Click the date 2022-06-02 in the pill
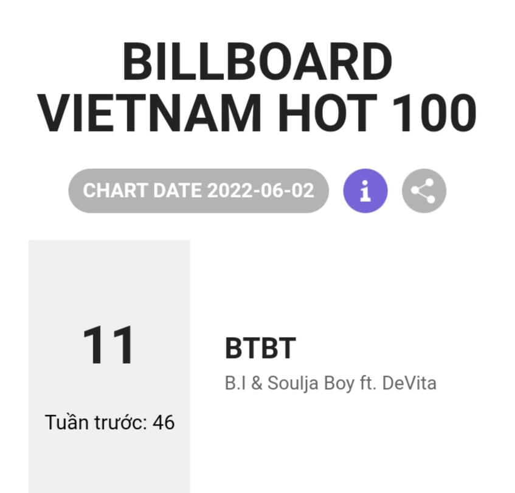The image size is (515, 493). click(x=261, y=191)
